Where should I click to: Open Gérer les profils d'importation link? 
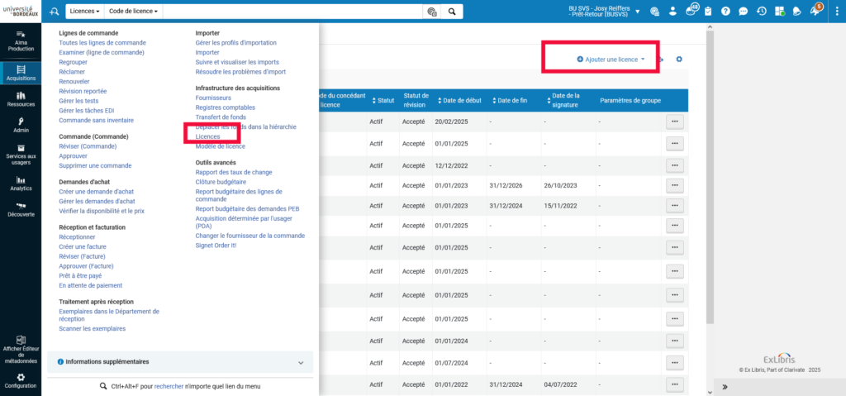click(235, 43)
